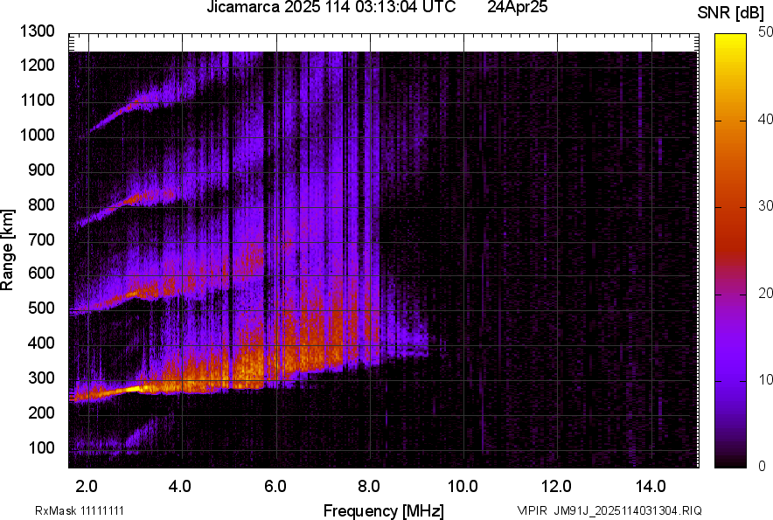Click the frequency tick label 4.0
The height and width of the screenshot is (520, 773).
180,487
